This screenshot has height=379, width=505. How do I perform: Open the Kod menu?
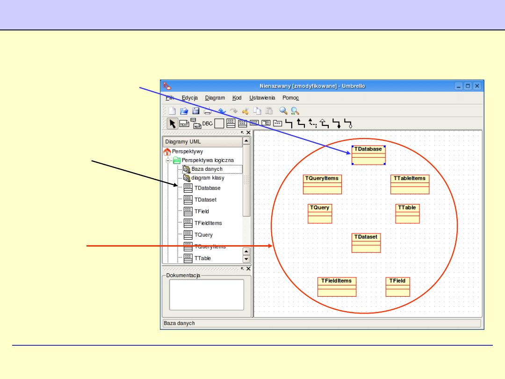point(237,98)
